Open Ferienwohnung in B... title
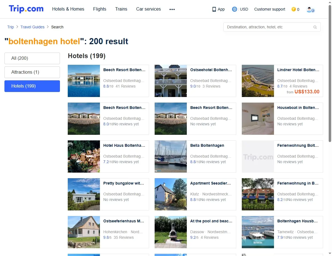Viewport: 332px width, 256px height. tap(298, 183)
